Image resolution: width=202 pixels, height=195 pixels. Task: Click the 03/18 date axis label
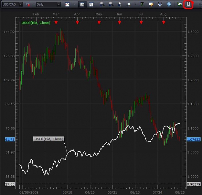tap(67, 192)
